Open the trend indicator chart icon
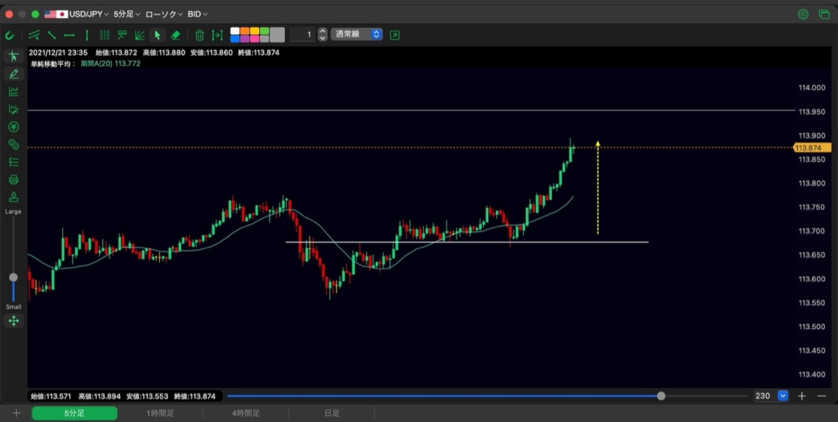The height and width of the screenshot is (422, 838). (13, 91)
